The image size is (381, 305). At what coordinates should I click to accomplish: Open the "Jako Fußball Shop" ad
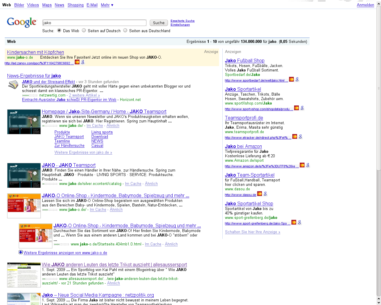[245, 60]
